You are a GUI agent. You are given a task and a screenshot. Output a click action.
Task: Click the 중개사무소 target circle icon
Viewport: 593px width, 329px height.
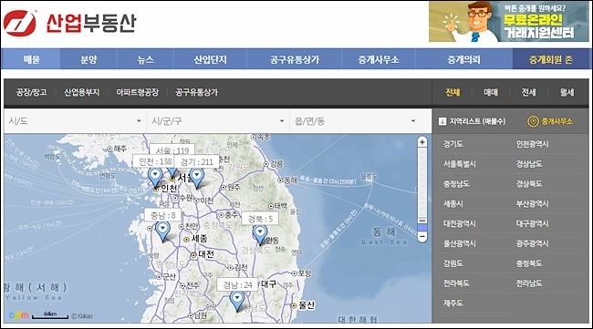(x=533, y=121)
